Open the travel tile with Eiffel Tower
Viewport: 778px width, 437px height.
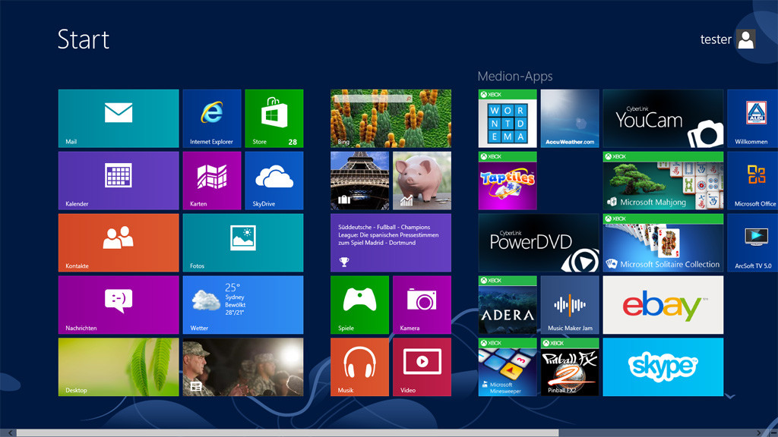tap(359, 181)
